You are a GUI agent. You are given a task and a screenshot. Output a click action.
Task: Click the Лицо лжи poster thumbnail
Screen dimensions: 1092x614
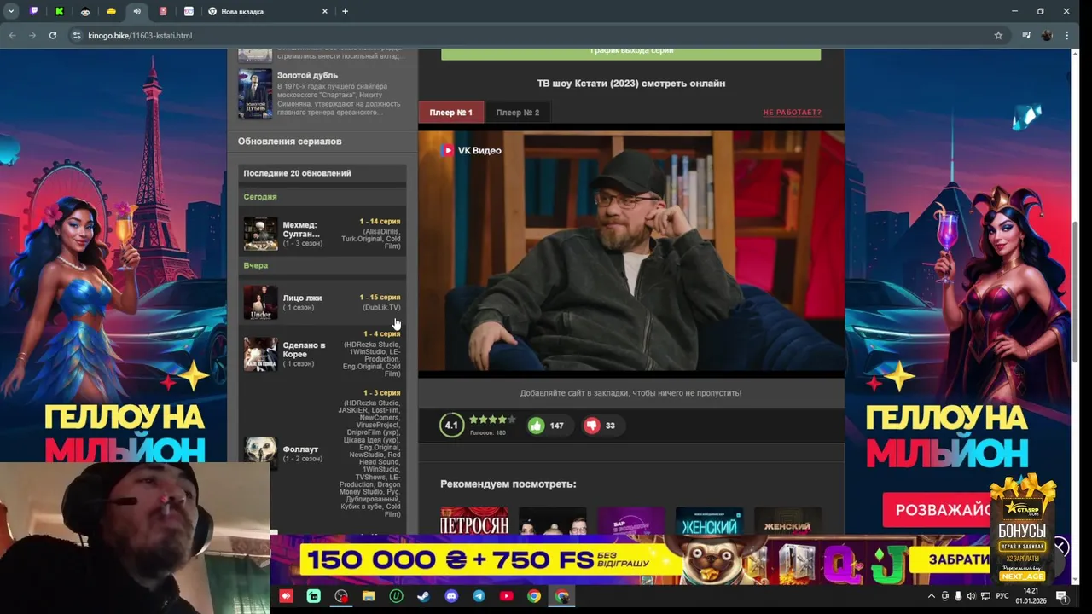[260, 303]
